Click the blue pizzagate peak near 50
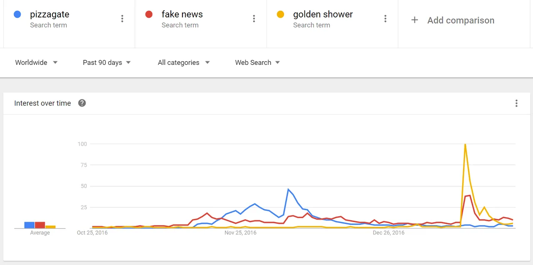 pos(289,189)
